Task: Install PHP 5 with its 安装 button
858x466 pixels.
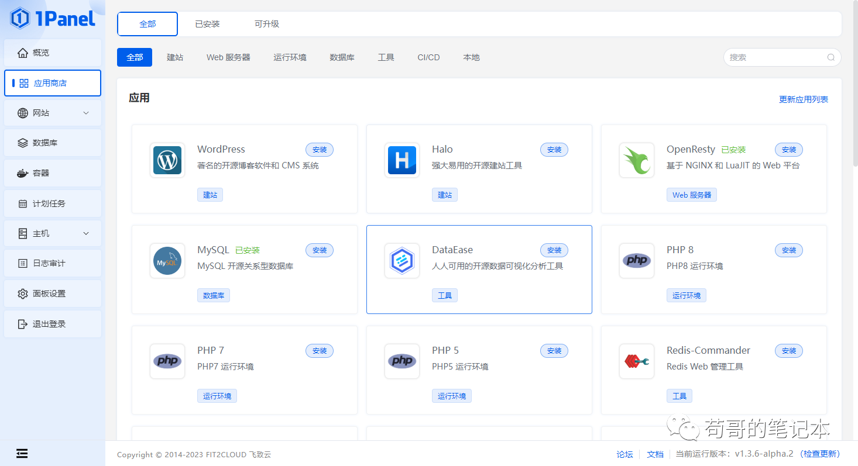Action: [554, 351]
